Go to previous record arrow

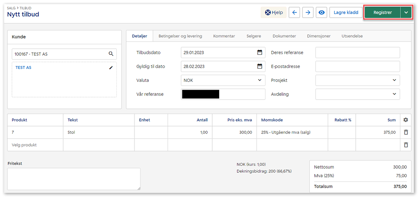pyautogui.click(x=294, y=13)
